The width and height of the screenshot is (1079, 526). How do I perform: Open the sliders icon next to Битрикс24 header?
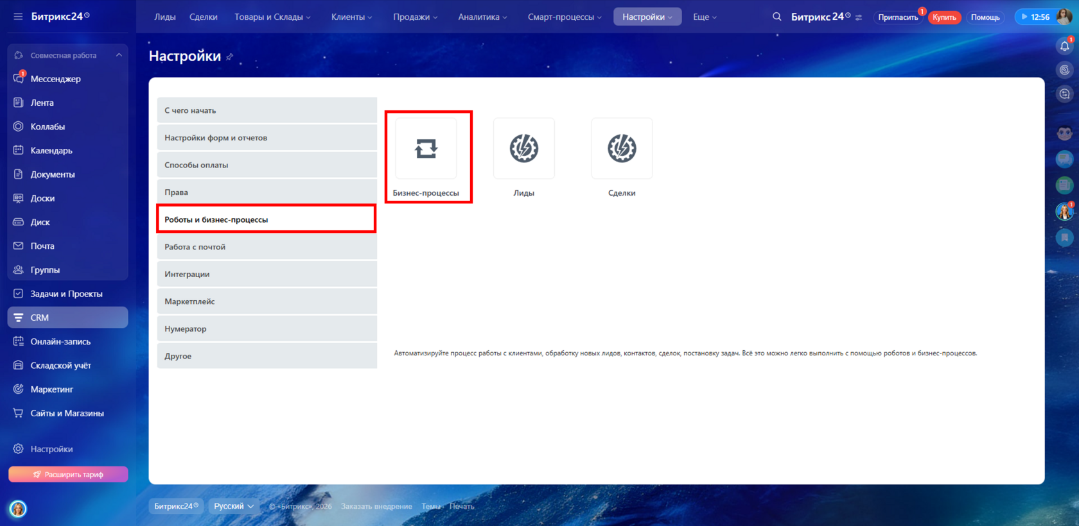859,17
